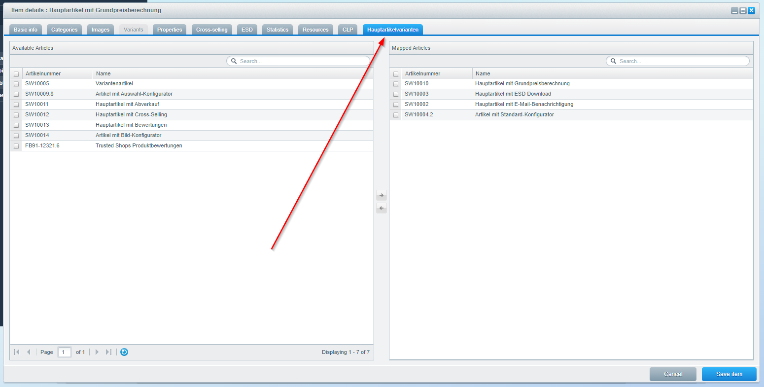Switch to the Categories tab

click(x=65, y=30)
